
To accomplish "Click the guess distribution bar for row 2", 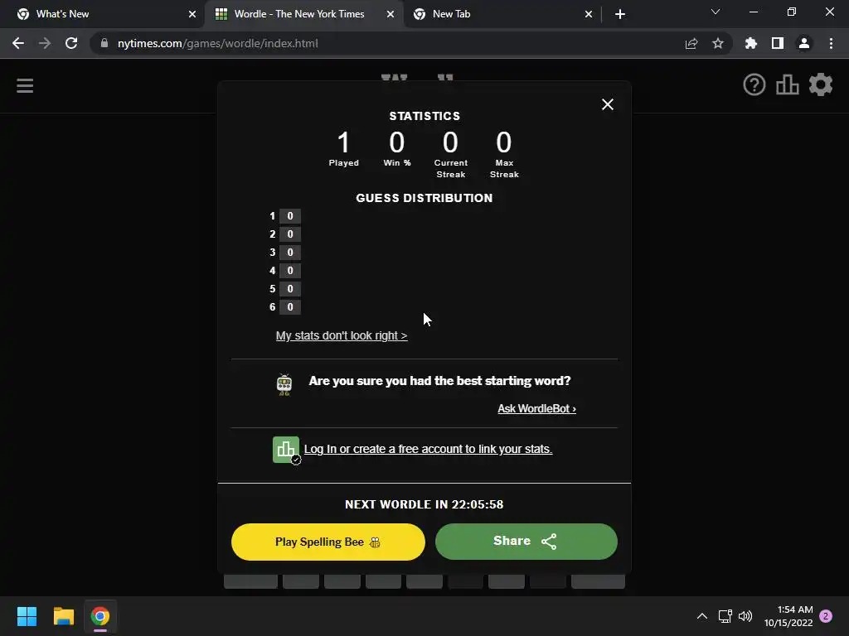I will click(x=290, y=234).
